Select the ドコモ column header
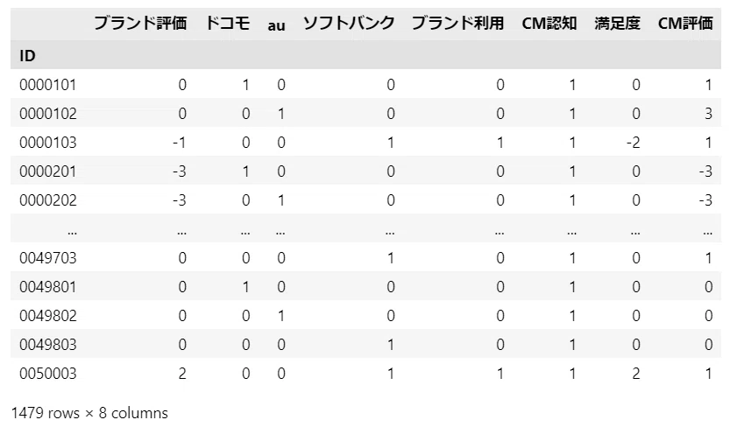Viewport: 737px width, 427px height. [228, 23]
